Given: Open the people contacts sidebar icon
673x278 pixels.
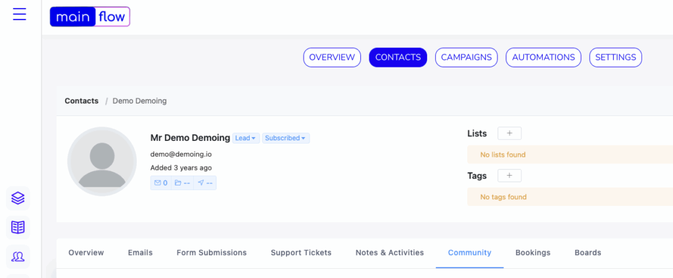Looking at the screenshot, I should (x=18, y=256).
